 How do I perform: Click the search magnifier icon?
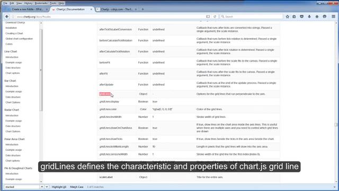pos(222,16)
